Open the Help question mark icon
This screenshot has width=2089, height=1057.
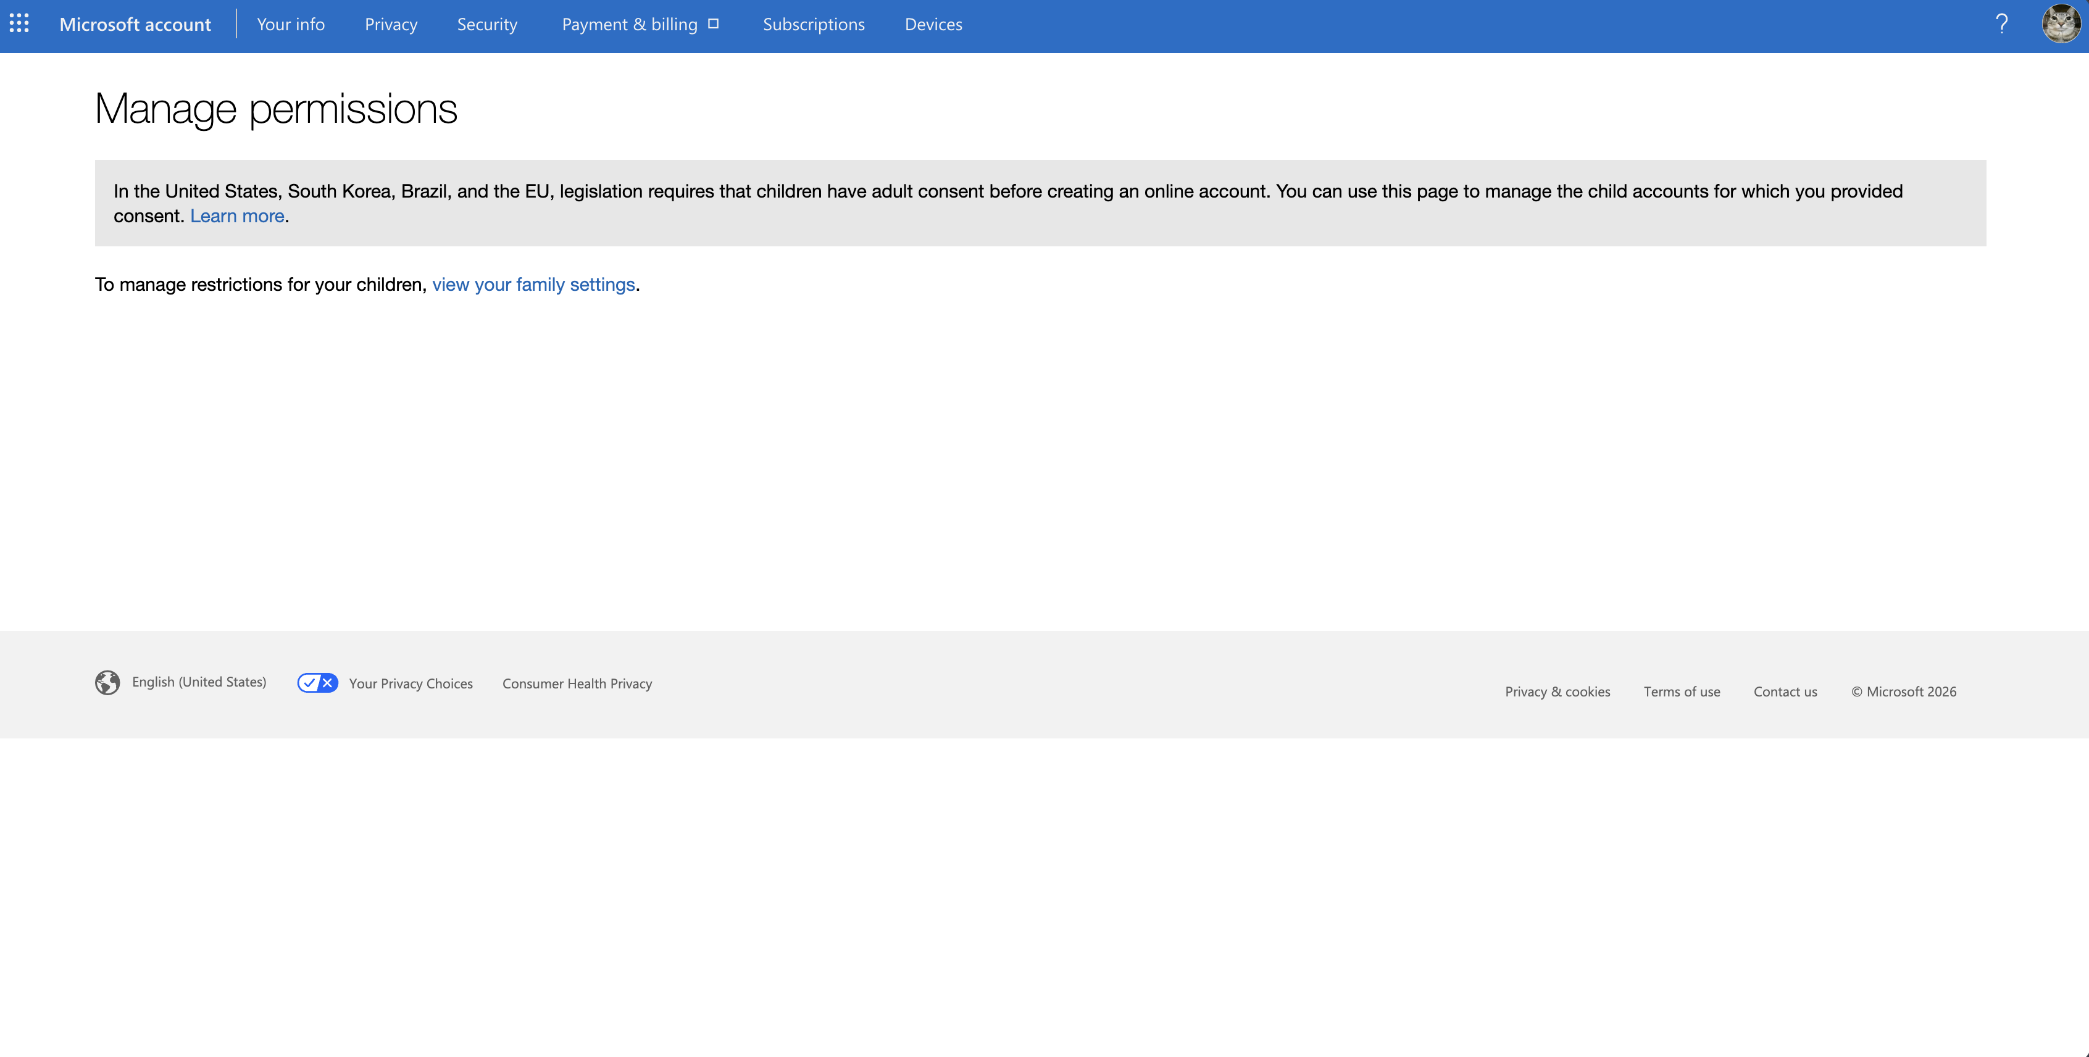coord(2001,24)
